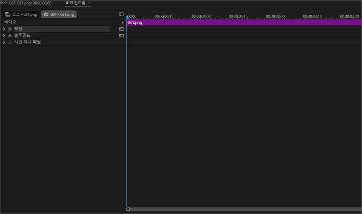Click the zoom scrollbar handle at timeline bottom
Image resolution: width=362 pixels, height=214 pixels.
point(128,209)
